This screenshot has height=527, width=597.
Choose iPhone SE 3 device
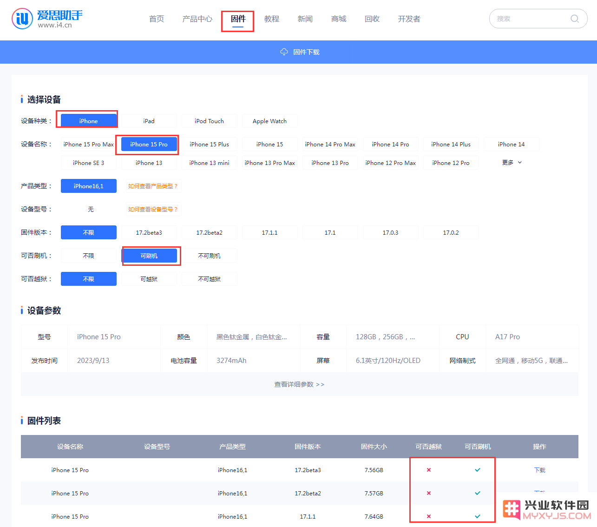coord(89,163)
